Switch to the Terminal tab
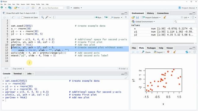Screen dimensions: 198x111 (x=17, y=74)
